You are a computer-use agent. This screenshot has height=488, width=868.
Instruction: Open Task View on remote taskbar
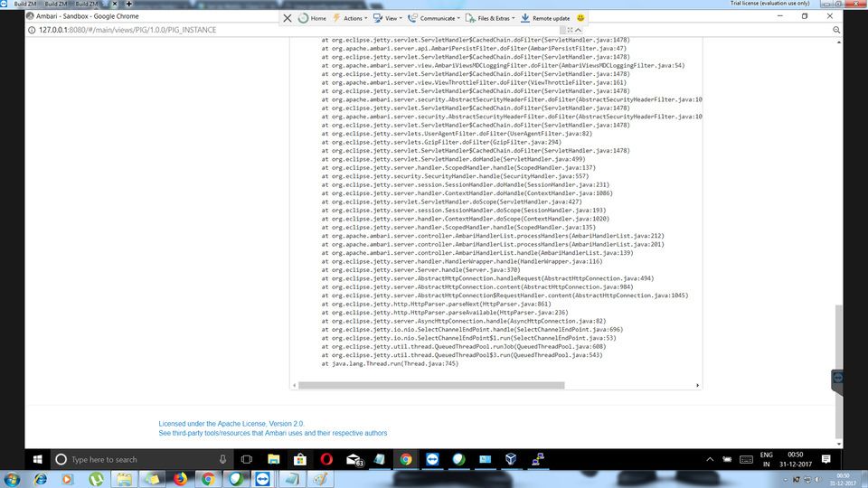click(x=247, y=459)
